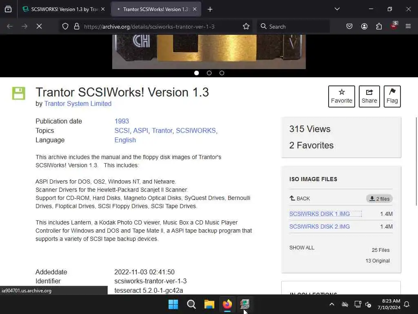
Task: Open clock showing 8:23 AM 7/10/2024
Action: pyautogui.click(x=389, y=304)
